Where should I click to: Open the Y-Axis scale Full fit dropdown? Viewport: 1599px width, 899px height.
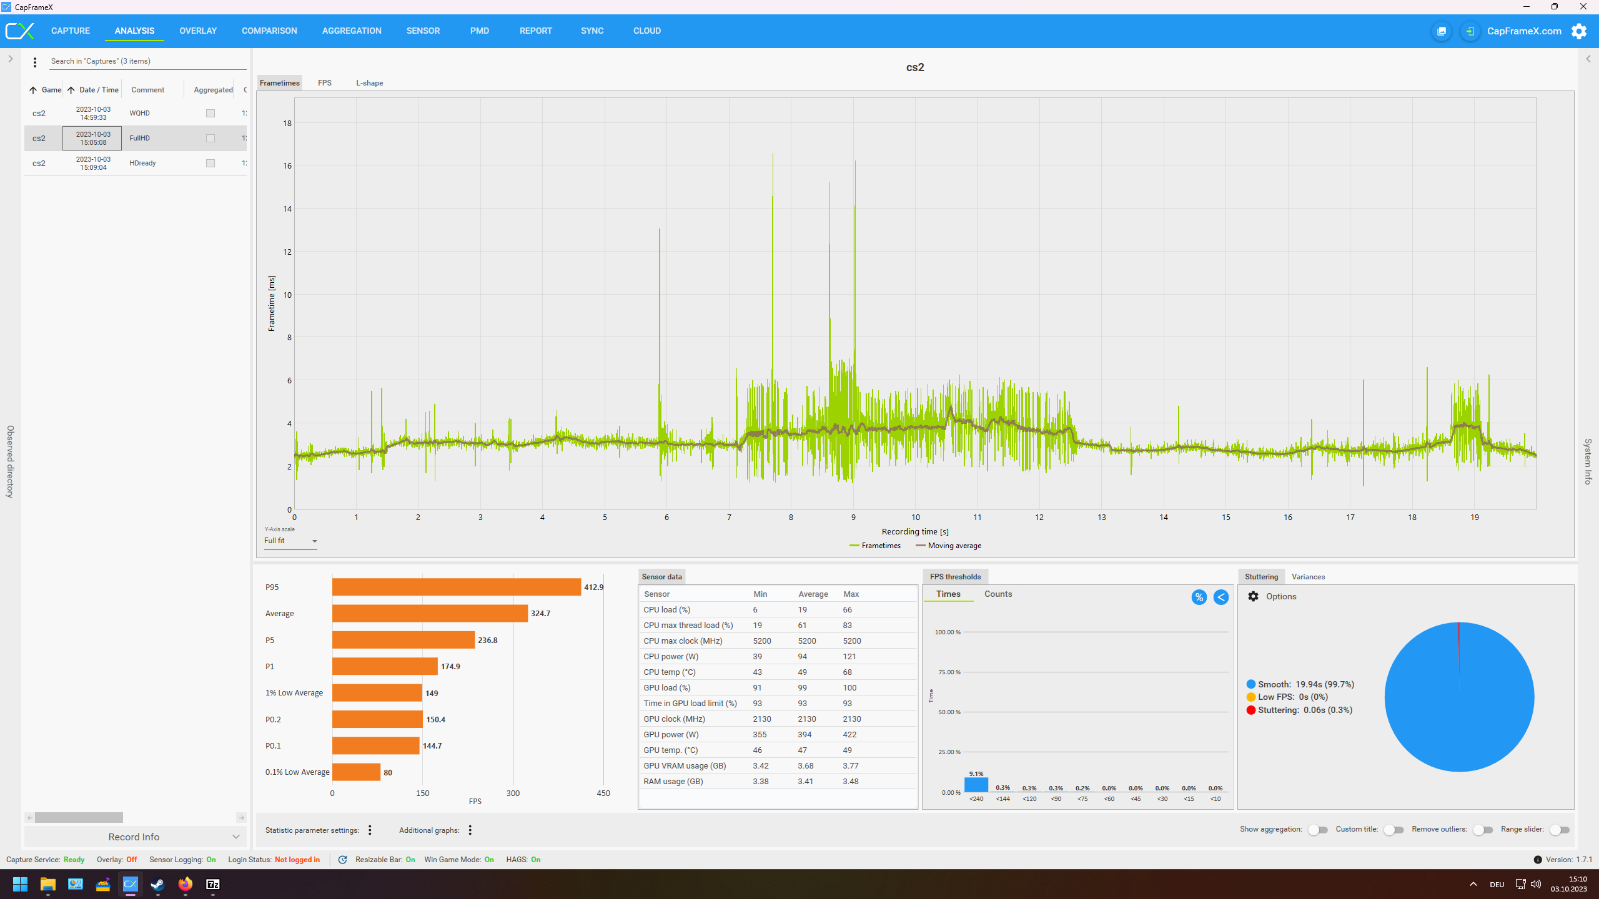290,541
